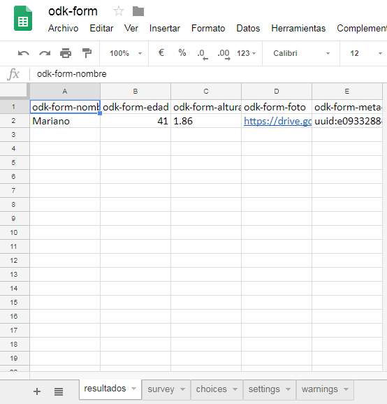
Task: Select the odk-form-altura header cell
Action: pos(206,107)
